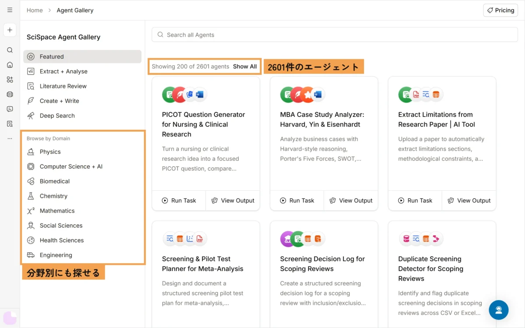
Task: View Output of MBA Case Study Analyzer
Action: [351, 201]
